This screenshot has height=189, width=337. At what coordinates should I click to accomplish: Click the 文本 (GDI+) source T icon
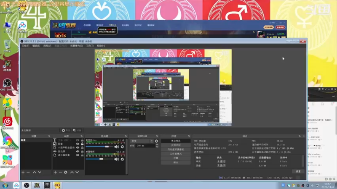pyautogui.click(x=55, y=140)
